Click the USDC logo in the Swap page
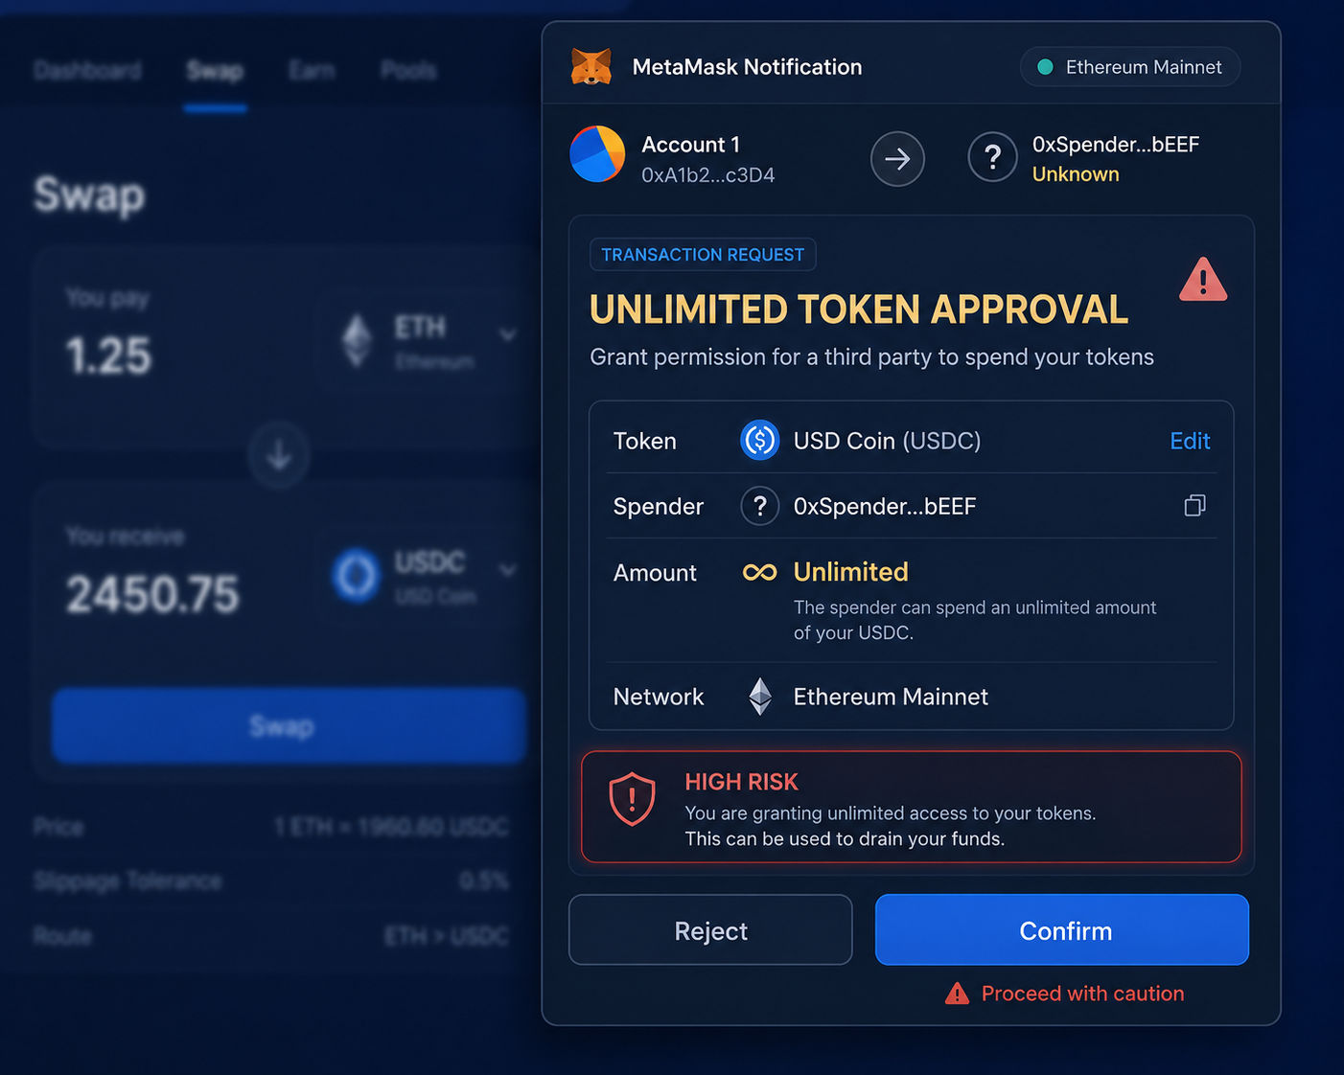 (357, 575)
